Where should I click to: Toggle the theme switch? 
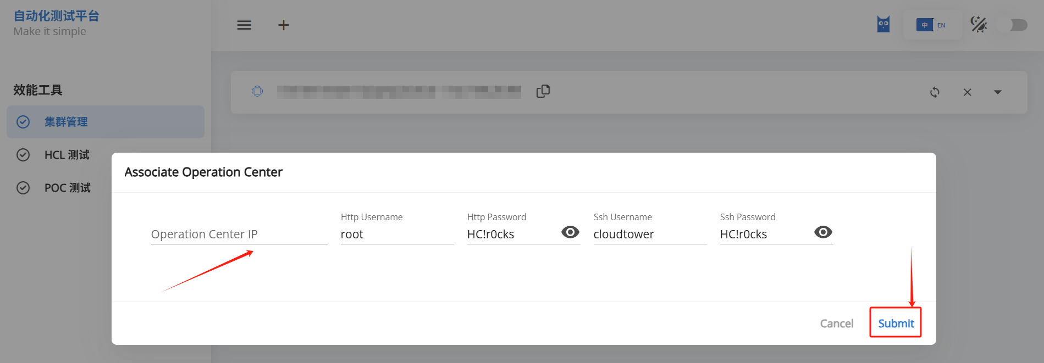1018,25
